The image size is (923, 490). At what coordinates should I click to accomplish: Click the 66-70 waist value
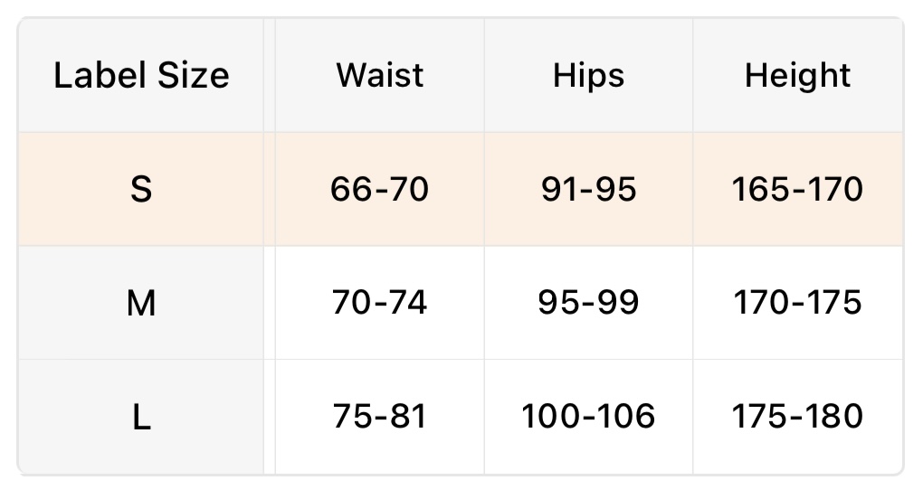pyautogui.click(x=379, y=190)
